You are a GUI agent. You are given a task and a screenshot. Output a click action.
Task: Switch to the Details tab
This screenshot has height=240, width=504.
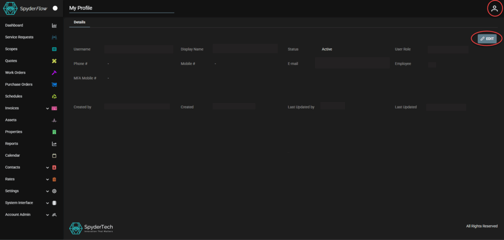[79, 23]
